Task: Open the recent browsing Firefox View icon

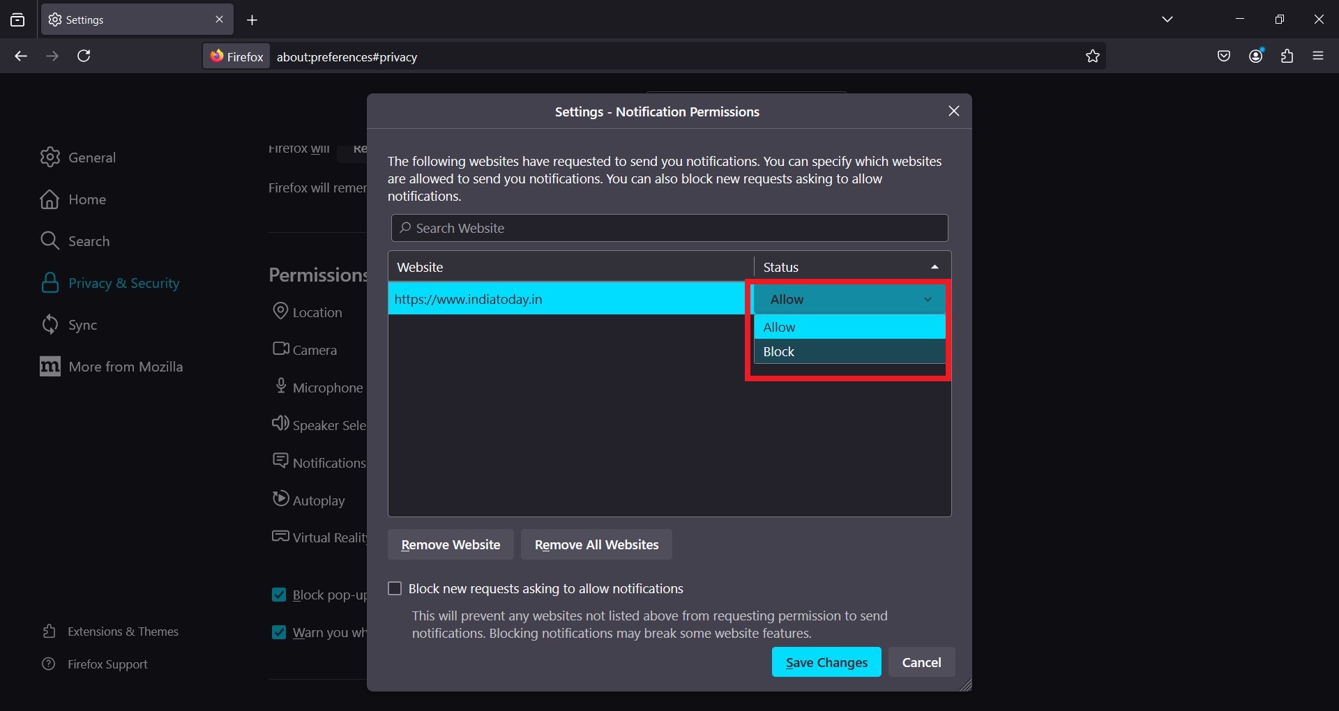Action: pyautogui.click(x=17, y=20)
